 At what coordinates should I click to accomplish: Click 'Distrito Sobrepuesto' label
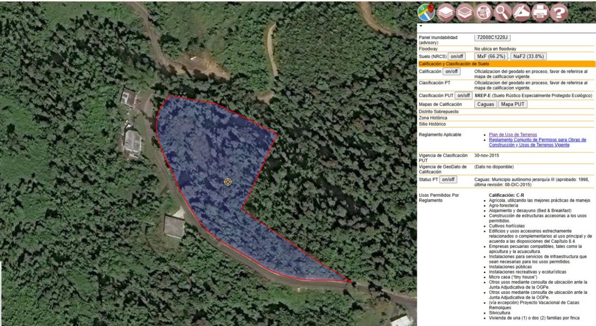438,112
